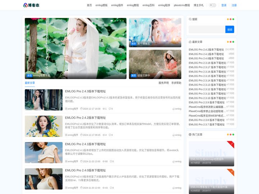259x194 pixels.
Task: Click the red dot in 热门文章 panel
Action: click(x=231, y=134)
